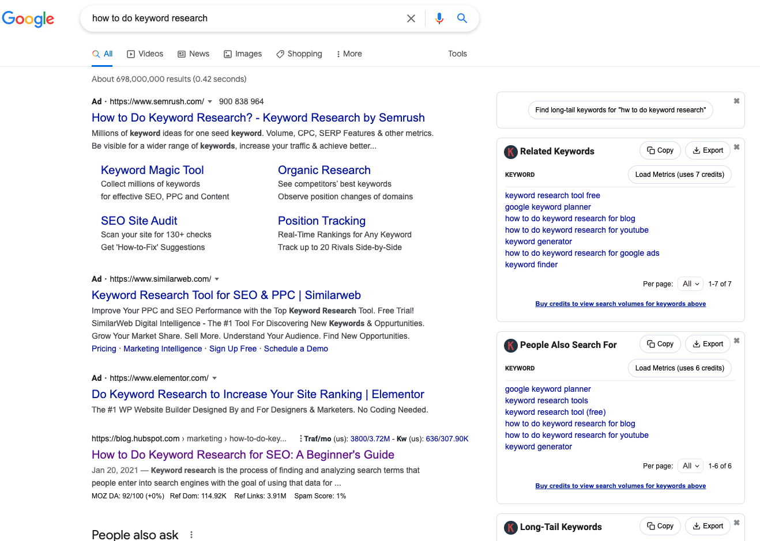Viewport: 760px width, 541px height.
Task: Click Load Metrics in the Related Keywords panel
Action: tap(679, 174)
